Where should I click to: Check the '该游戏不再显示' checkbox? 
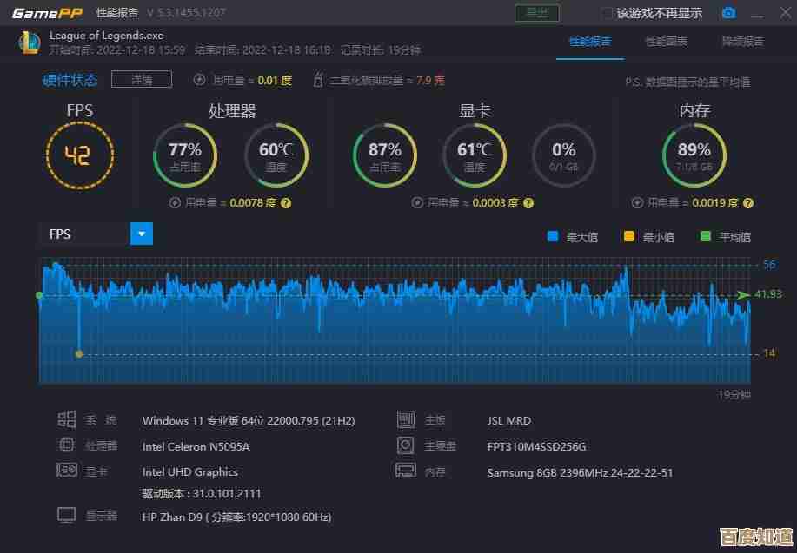tap(608, 13)
